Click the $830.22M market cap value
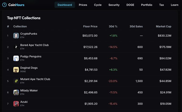This screenshot has width=182, height=112. [164, 36]
